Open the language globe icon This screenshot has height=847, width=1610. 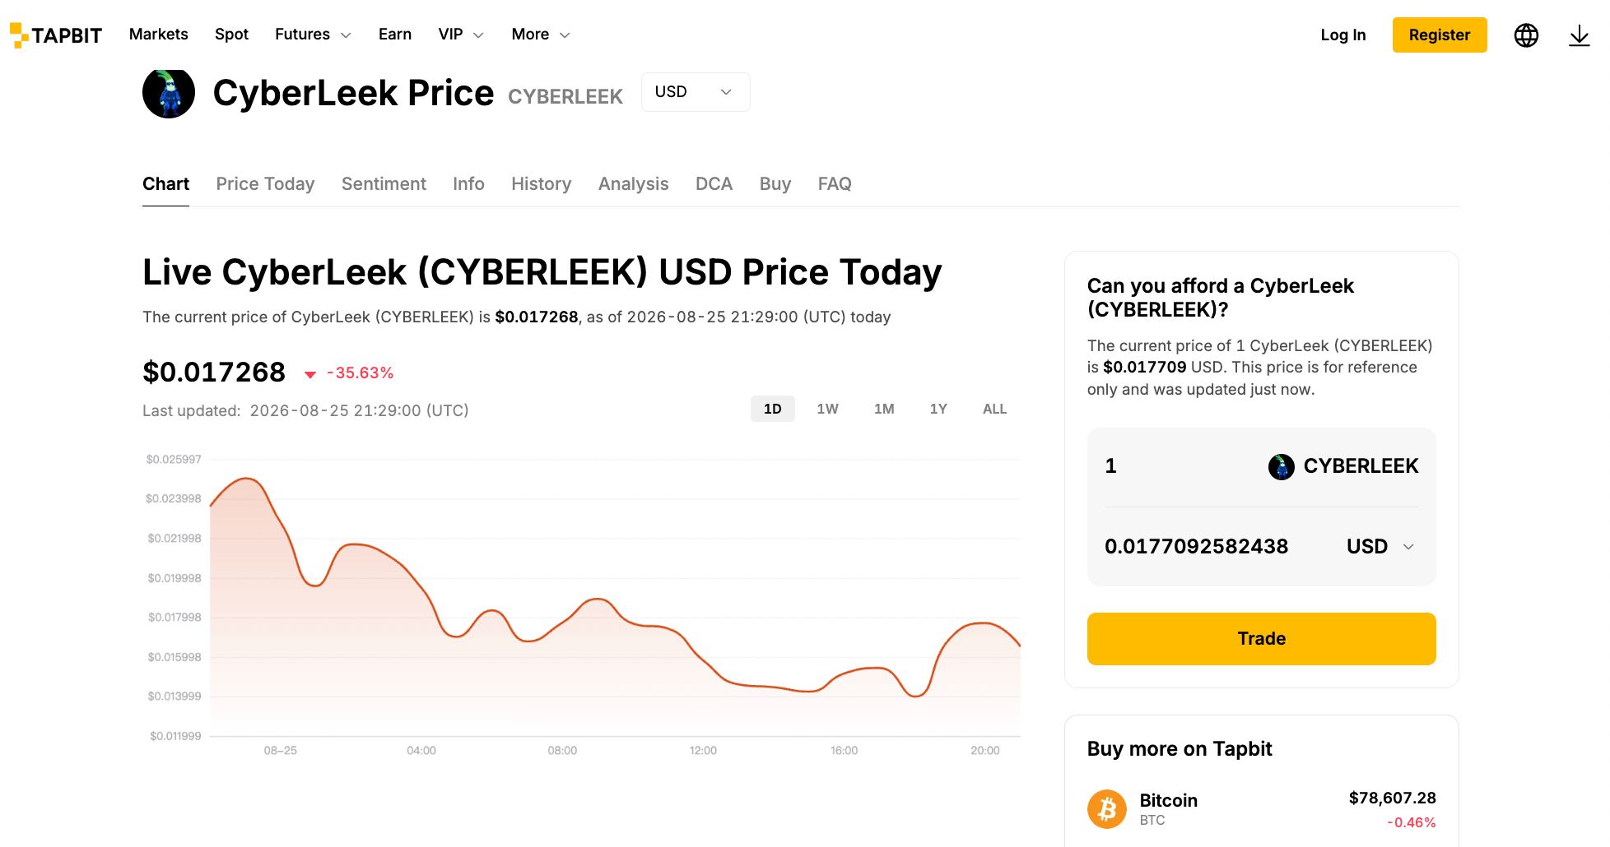1526,35
